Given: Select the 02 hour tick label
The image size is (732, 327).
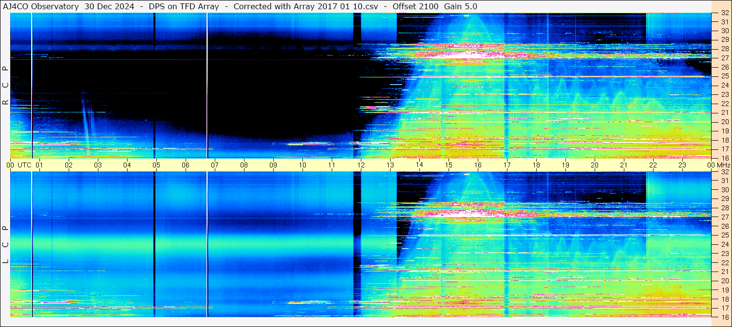Looking at the screenshot, I should pos(69,165).
